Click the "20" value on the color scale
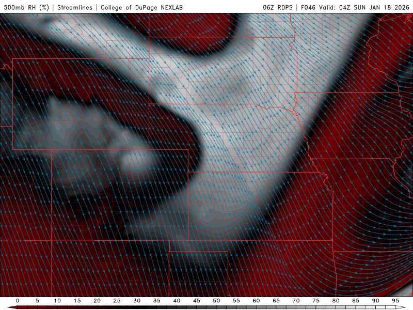 pos(97,301)
